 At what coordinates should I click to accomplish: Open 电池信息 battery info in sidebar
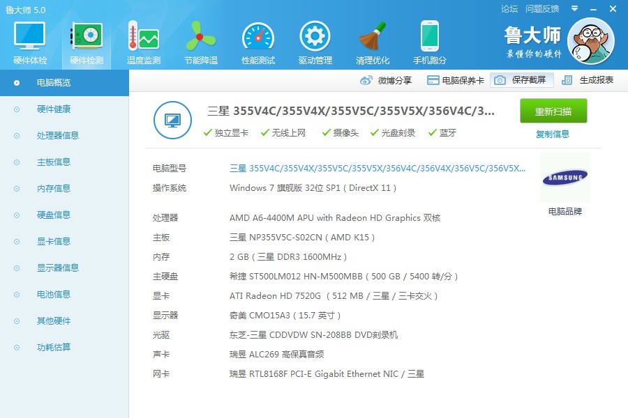pos(54,294)
